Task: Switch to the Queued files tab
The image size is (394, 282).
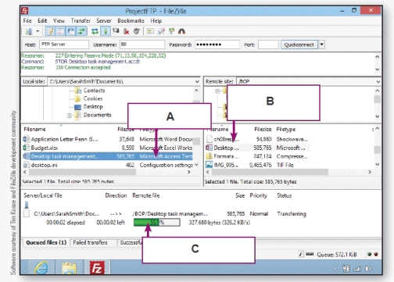Action: (46, 243)
